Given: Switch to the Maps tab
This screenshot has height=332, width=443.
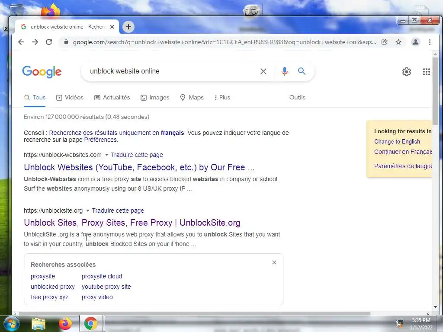Looking at the screenshot, I should 192,97.
